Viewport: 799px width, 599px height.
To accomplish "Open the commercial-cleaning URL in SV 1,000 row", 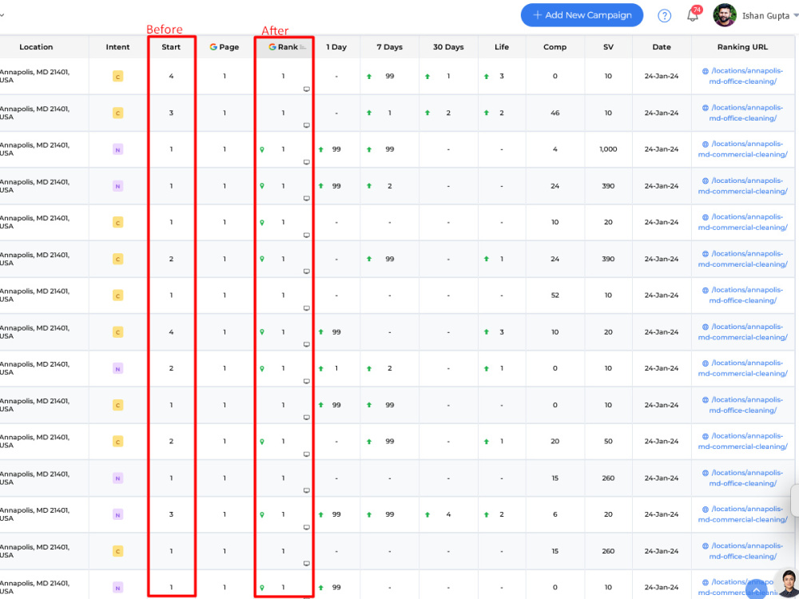I will point(743,149).
